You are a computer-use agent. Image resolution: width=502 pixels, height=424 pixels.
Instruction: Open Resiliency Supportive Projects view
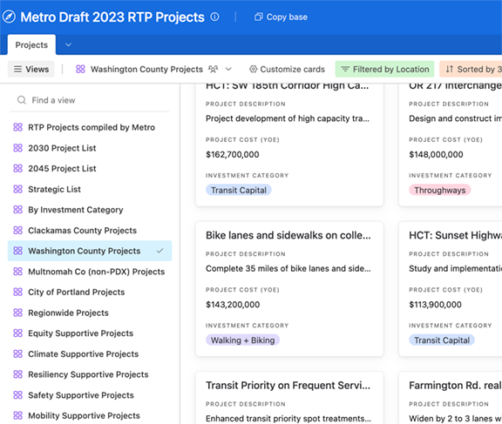(x=88, y=374)
